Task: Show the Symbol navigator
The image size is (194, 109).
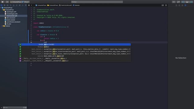Action: (8, 5)
